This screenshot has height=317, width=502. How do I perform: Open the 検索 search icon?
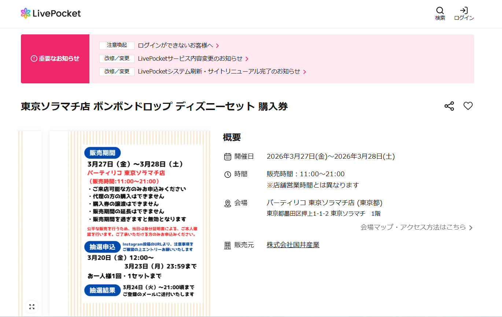click(440, 11)
